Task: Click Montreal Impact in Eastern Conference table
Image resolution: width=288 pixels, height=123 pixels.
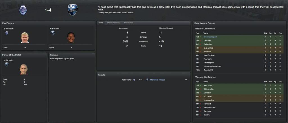Action: [x=210, y=37]
